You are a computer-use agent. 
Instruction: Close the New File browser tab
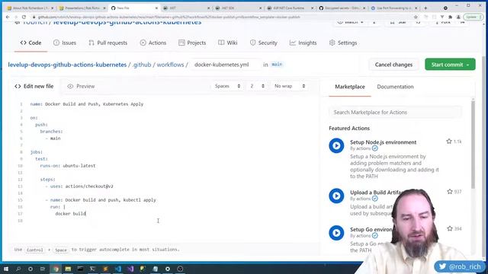(156, 8)
